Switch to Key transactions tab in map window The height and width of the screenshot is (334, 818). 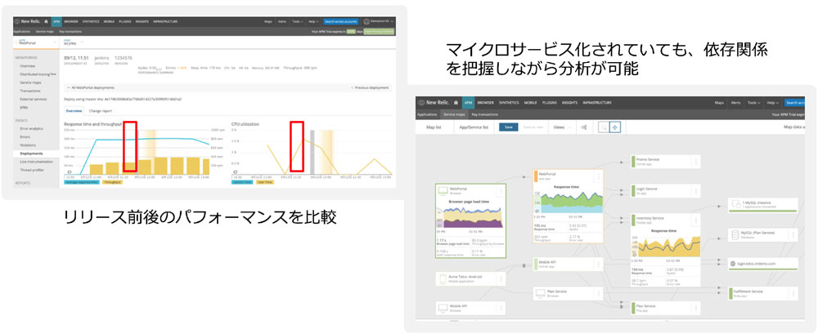484,114
